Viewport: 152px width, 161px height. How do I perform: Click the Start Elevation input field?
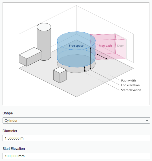click(76, 156)
